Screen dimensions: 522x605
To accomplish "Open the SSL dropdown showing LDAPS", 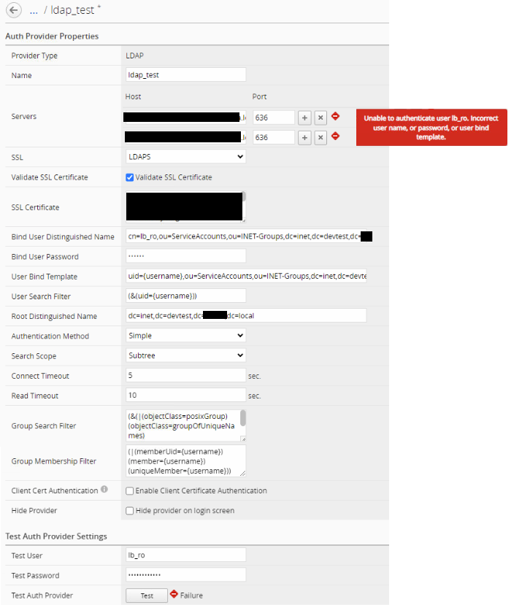I will point(185,157).
